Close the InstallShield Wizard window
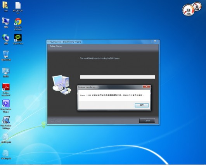The width and height of the screenshot is (206, 166). point(155,41)
